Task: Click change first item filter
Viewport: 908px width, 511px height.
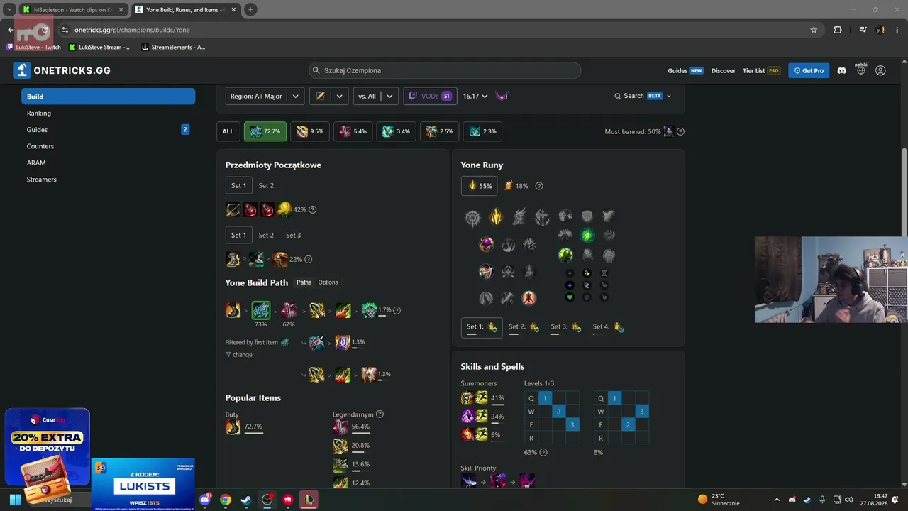Action: point(238,355)
